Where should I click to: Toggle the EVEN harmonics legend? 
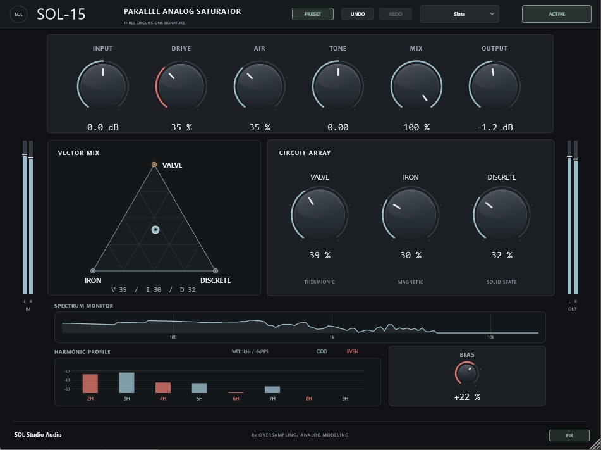353,351
